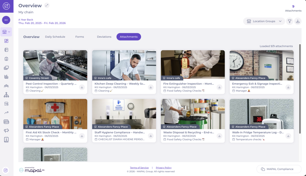
Task: Expand the Location Groups dropdown
Action: 264,21
